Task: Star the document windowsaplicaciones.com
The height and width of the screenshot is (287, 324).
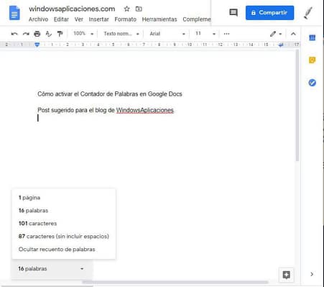Action: point(126,9)
